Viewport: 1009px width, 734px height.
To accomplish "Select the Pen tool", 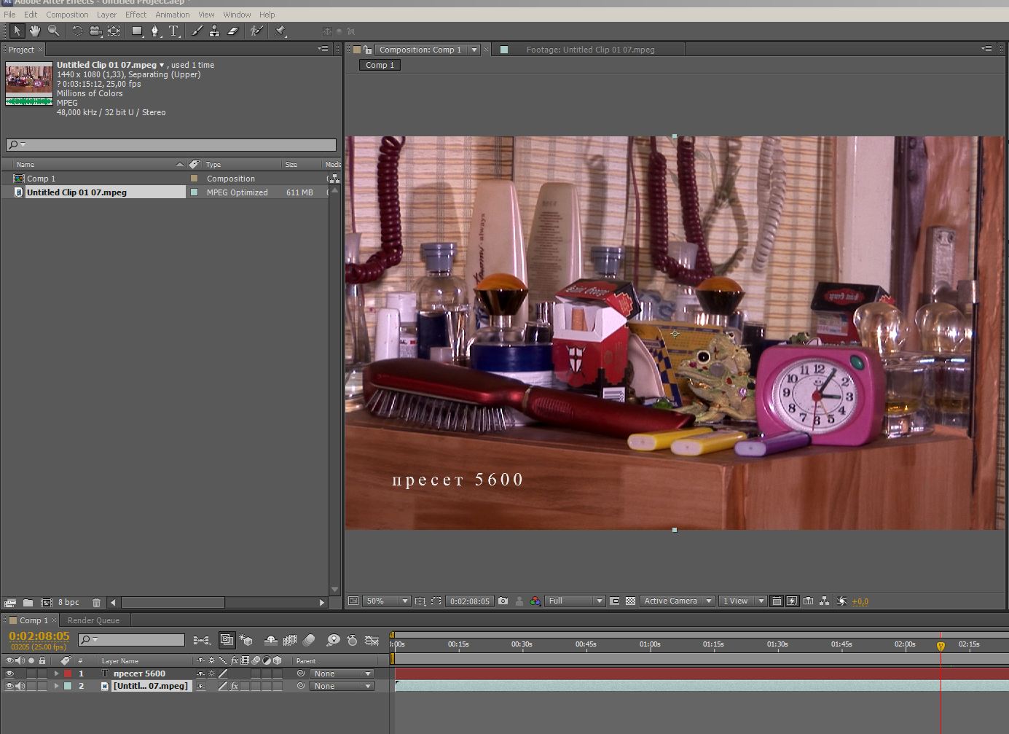I will click(154, 31).
